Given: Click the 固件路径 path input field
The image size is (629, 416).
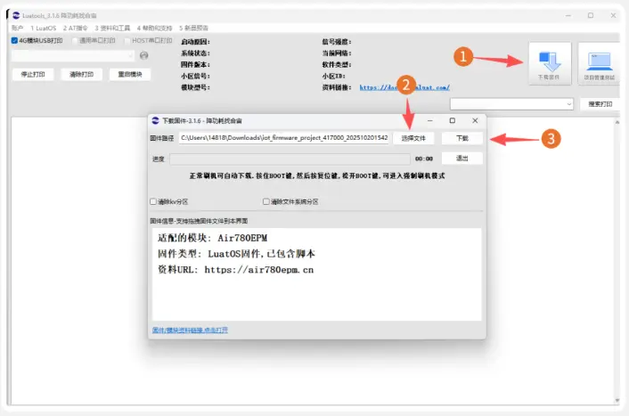Looking at the screenshot, I should coord(283,138).
